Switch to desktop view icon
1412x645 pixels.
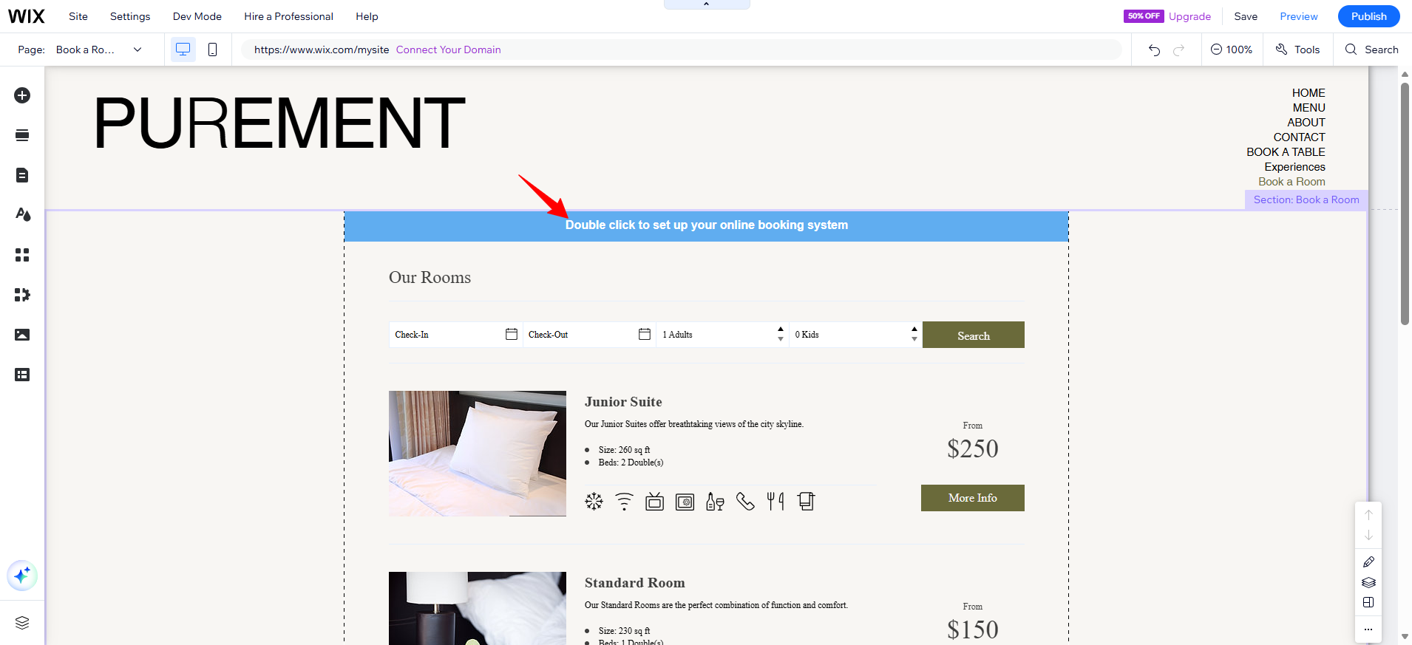(183, 50)
